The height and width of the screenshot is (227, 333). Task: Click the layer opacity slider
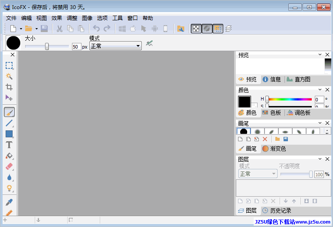pyautogui.click(x=297, y=174)
